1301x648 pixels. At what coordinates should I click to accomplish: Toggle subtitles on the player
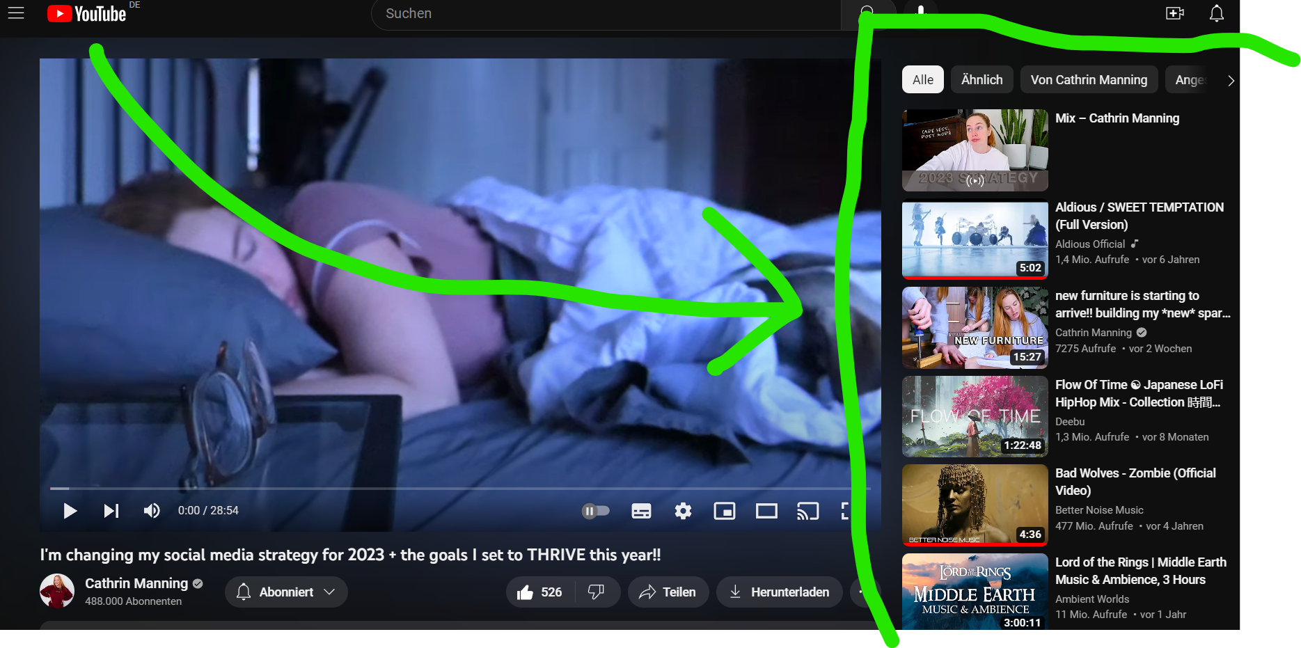click(641, 512)
